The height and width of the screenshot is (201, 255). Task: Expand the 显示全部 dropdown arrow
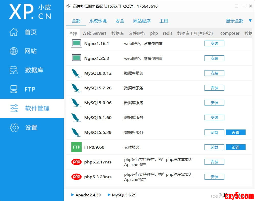coord(250,21)
